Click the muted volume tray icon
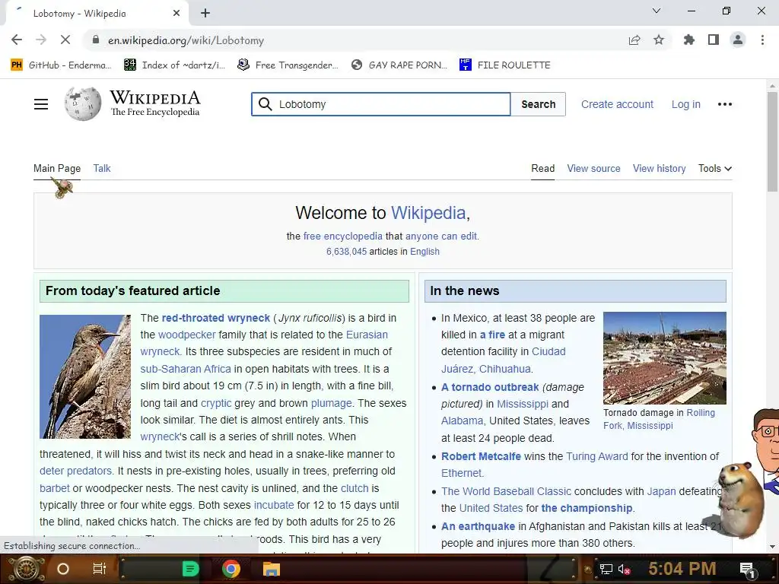 tap(624, 570)
